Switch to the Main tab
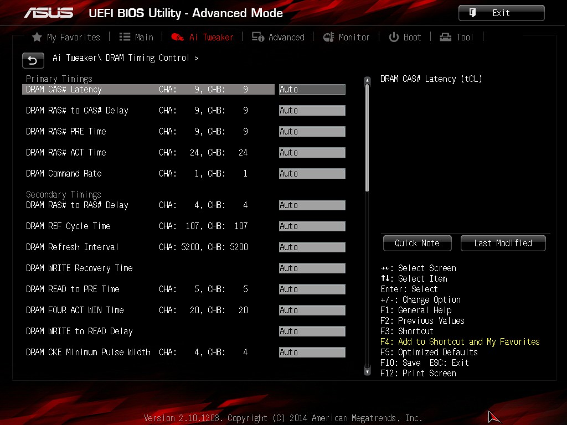Image resolution: width=567 pixels, height=425 pixels. (136, 37)
